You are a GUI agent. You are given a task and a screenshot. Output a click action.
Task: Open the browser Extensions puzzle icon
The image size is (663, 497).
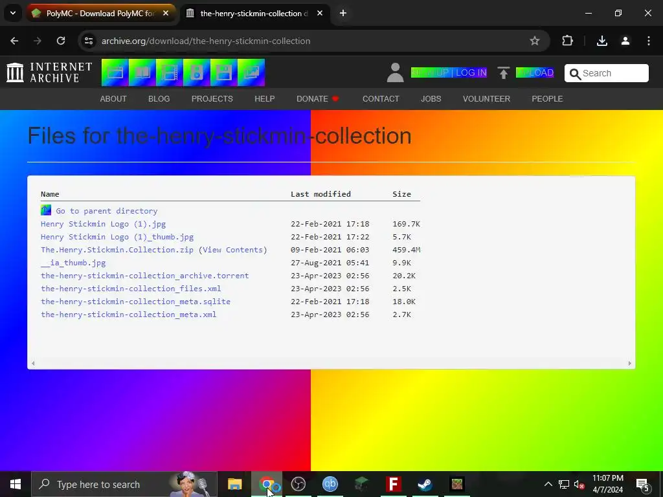pos(567,41)
